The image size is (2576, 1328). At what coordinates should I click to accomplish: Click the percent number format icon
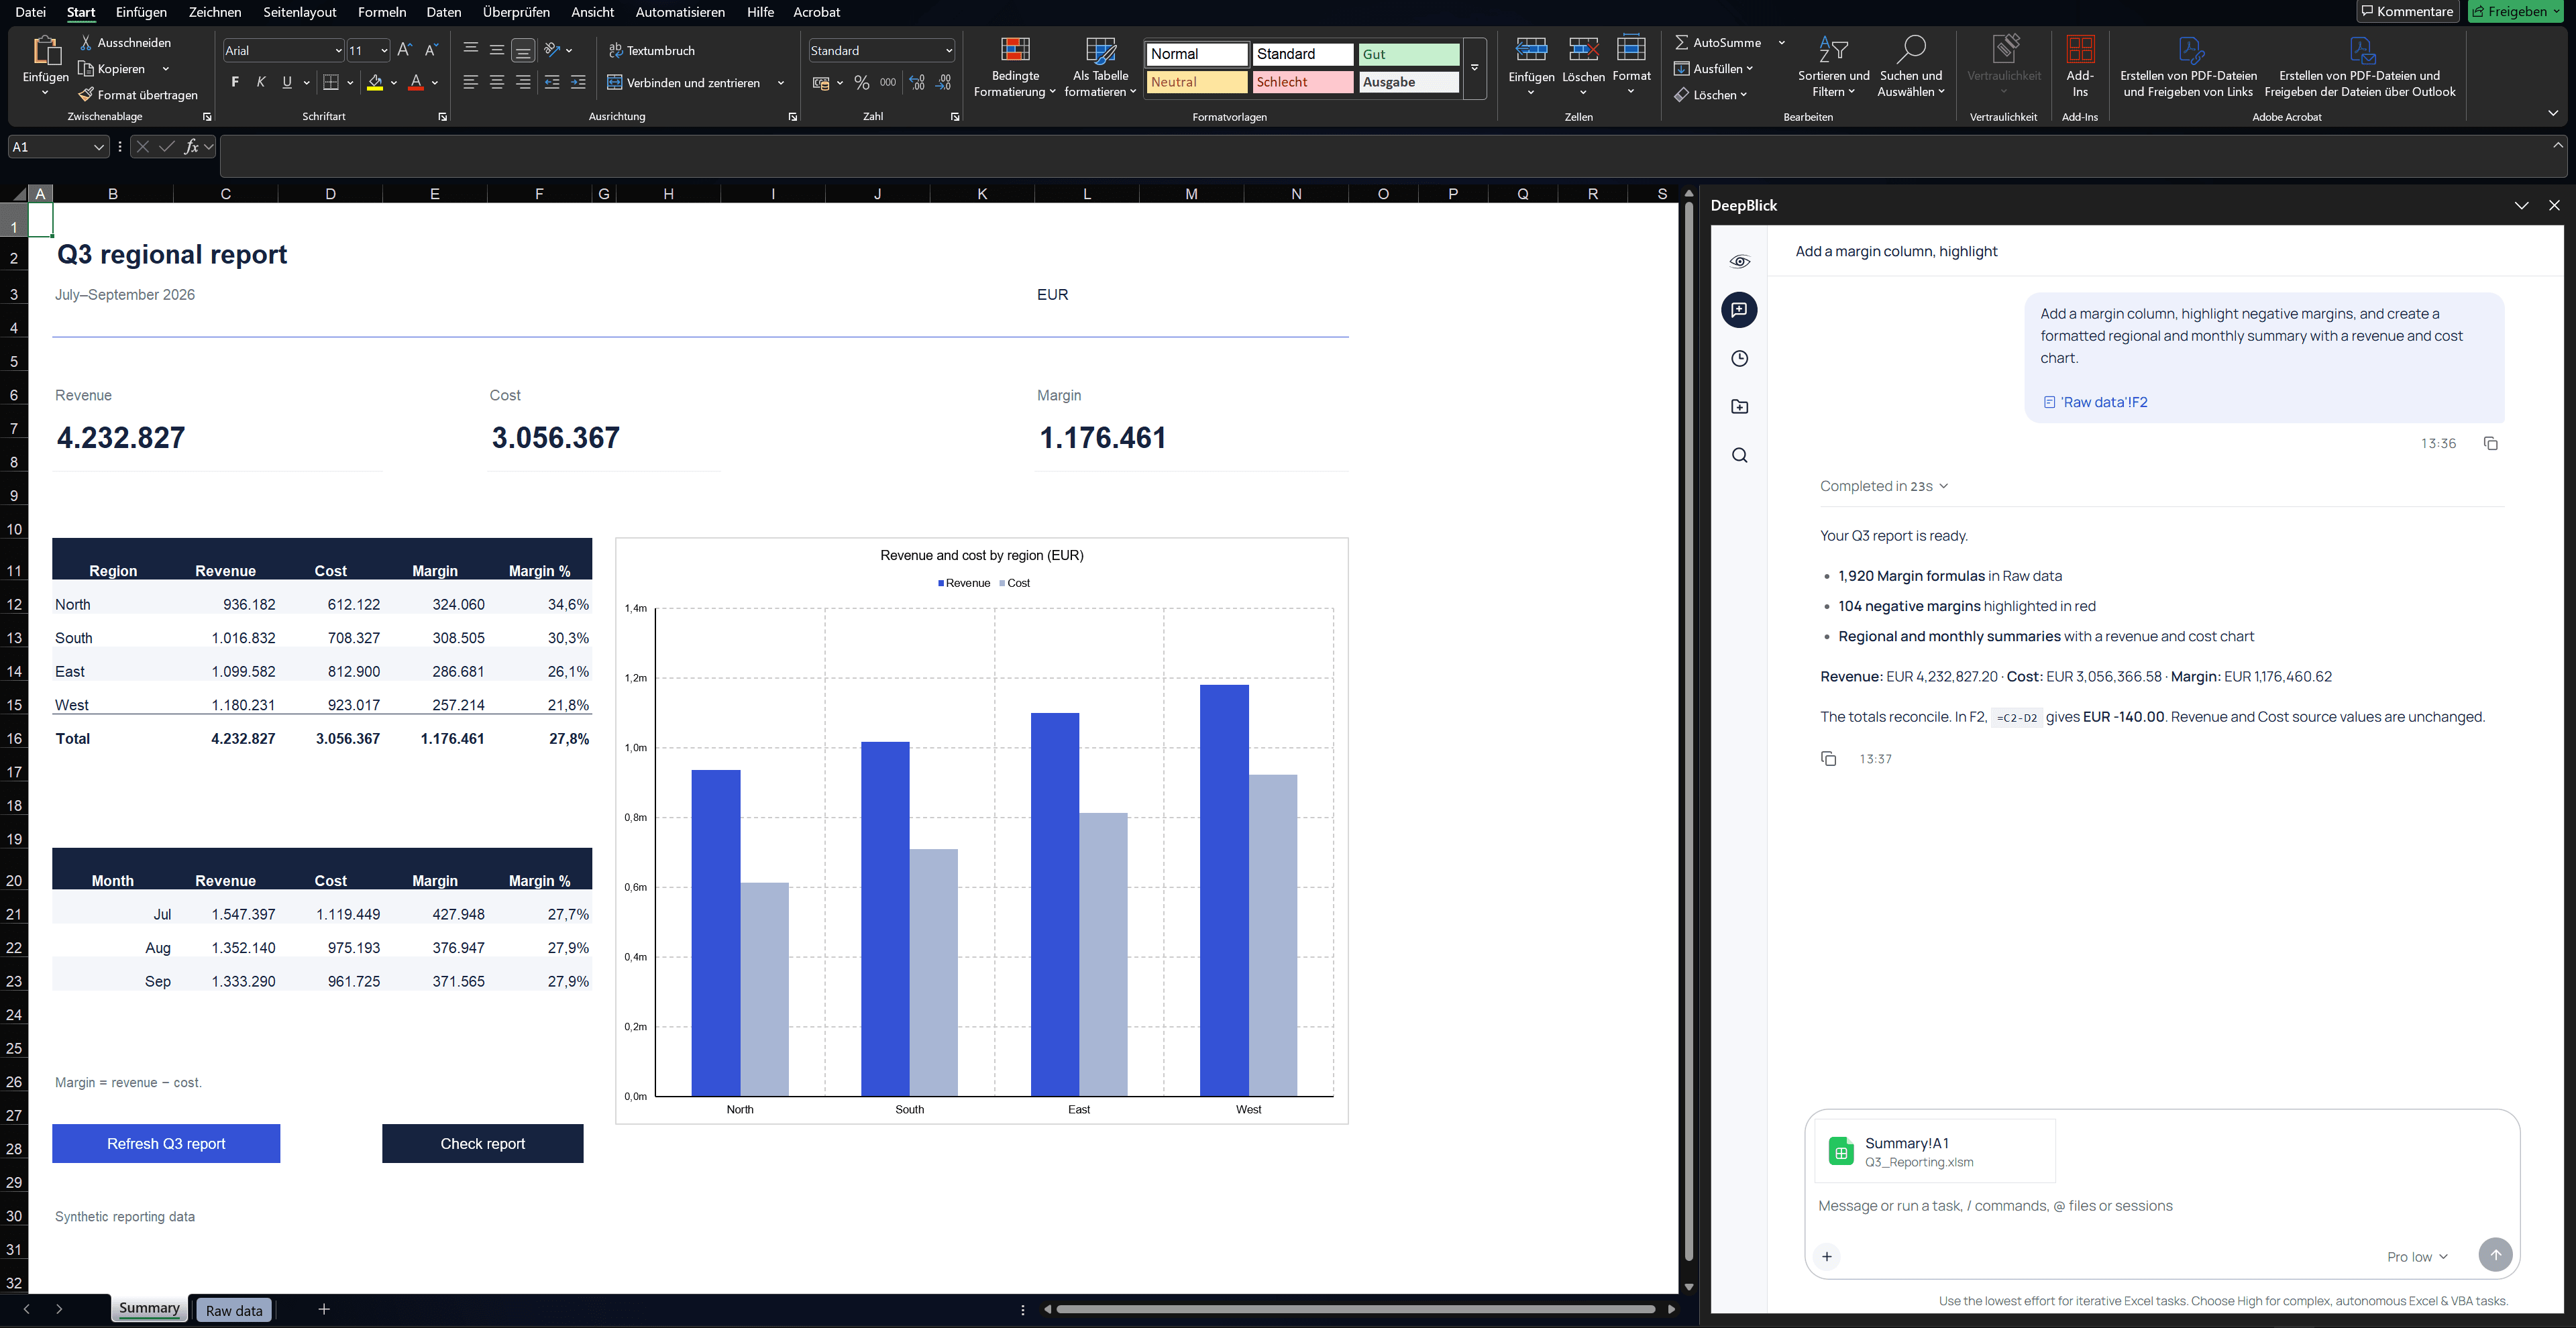(862, 83)
